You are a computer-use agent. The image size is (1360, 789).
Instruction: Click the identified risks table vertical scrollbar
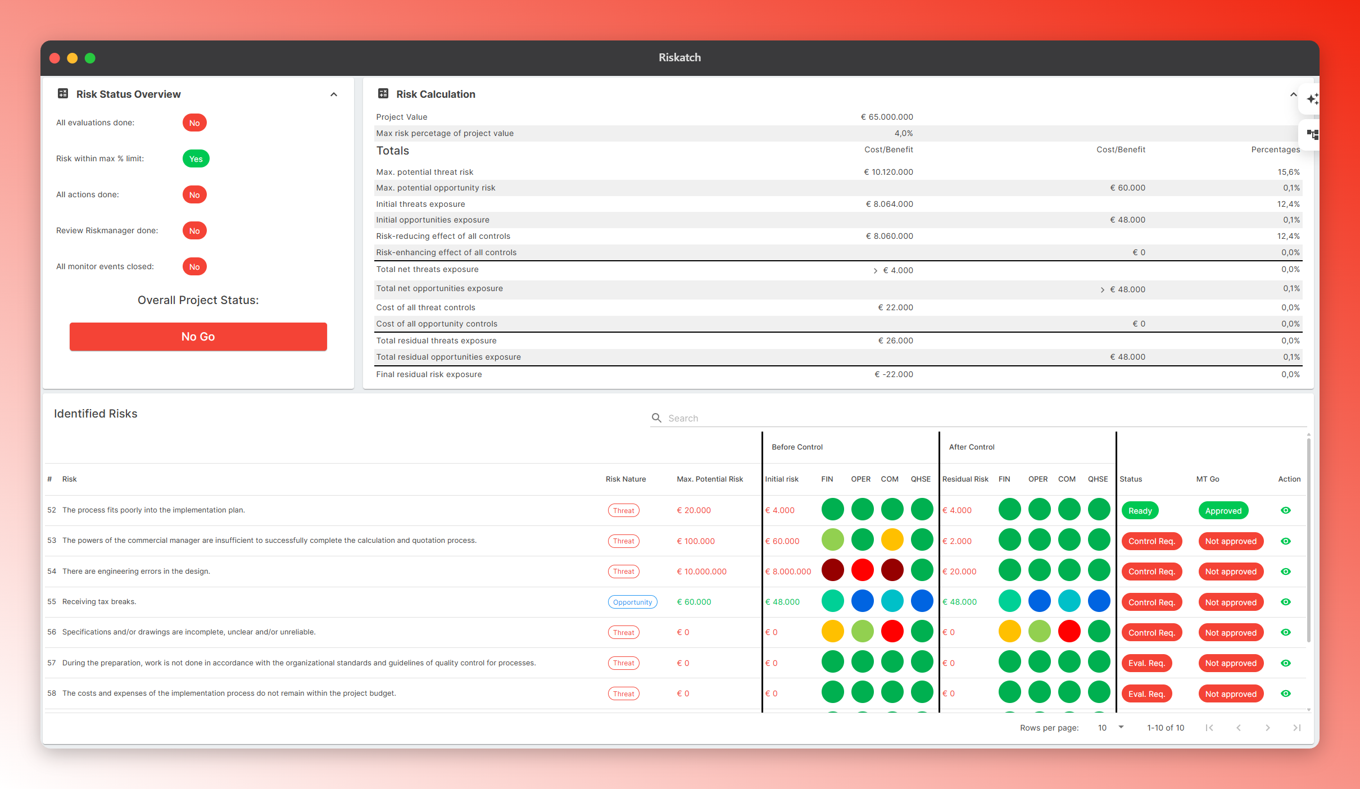[x=1308, y=539]
